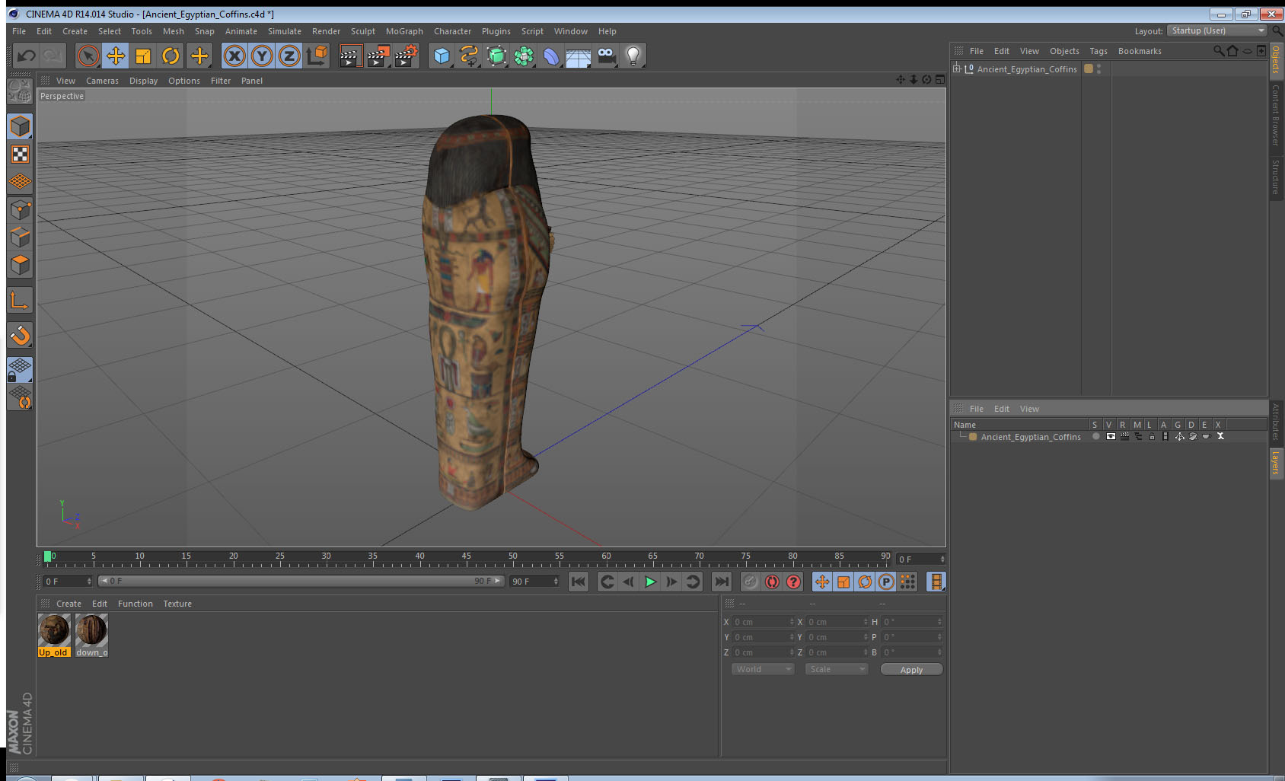Open Material Manager Texture menu
Screen dimensions: 1285x781
coord(177,604)
